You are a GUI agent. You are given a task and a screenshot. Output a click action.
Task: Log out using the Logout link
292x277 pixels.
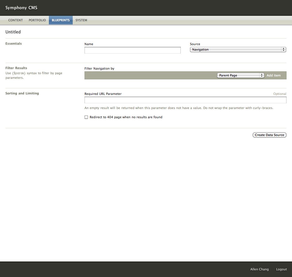pos(281,269)
